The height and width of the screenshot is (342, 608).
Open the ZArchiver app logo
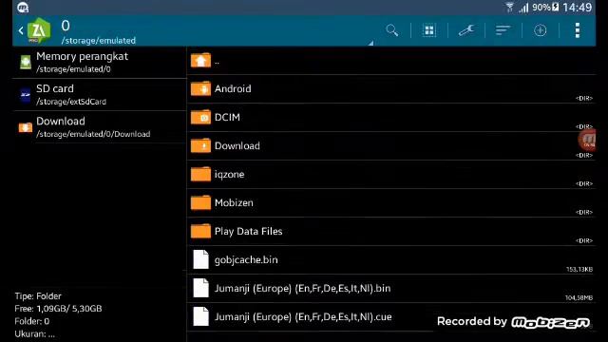[x=39, y=30]
